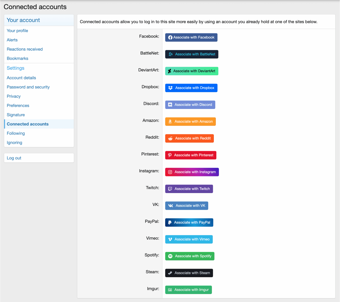
Task: Click the BattleNet logo icon
Action: 171,54
